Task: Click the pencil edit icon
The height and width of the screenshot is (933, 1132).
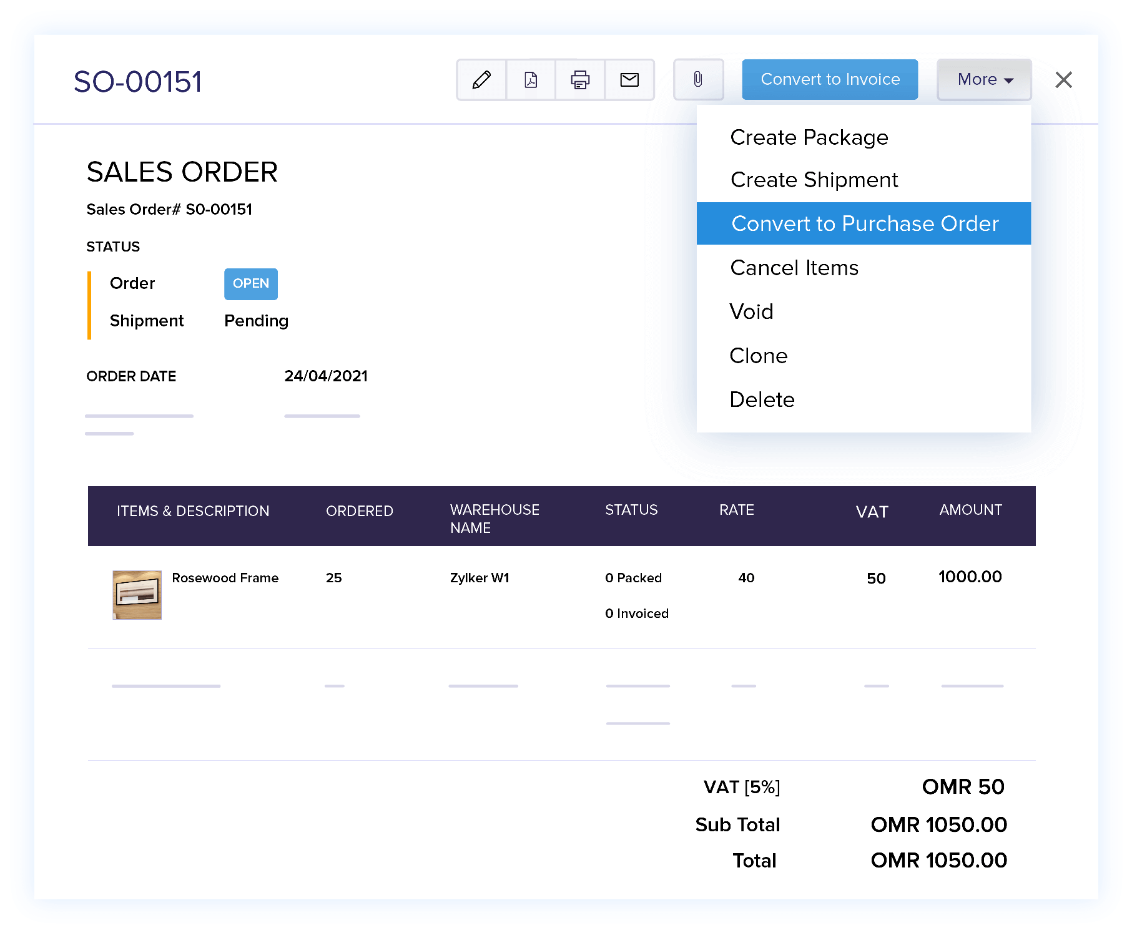Action: (x=481, y=80)
